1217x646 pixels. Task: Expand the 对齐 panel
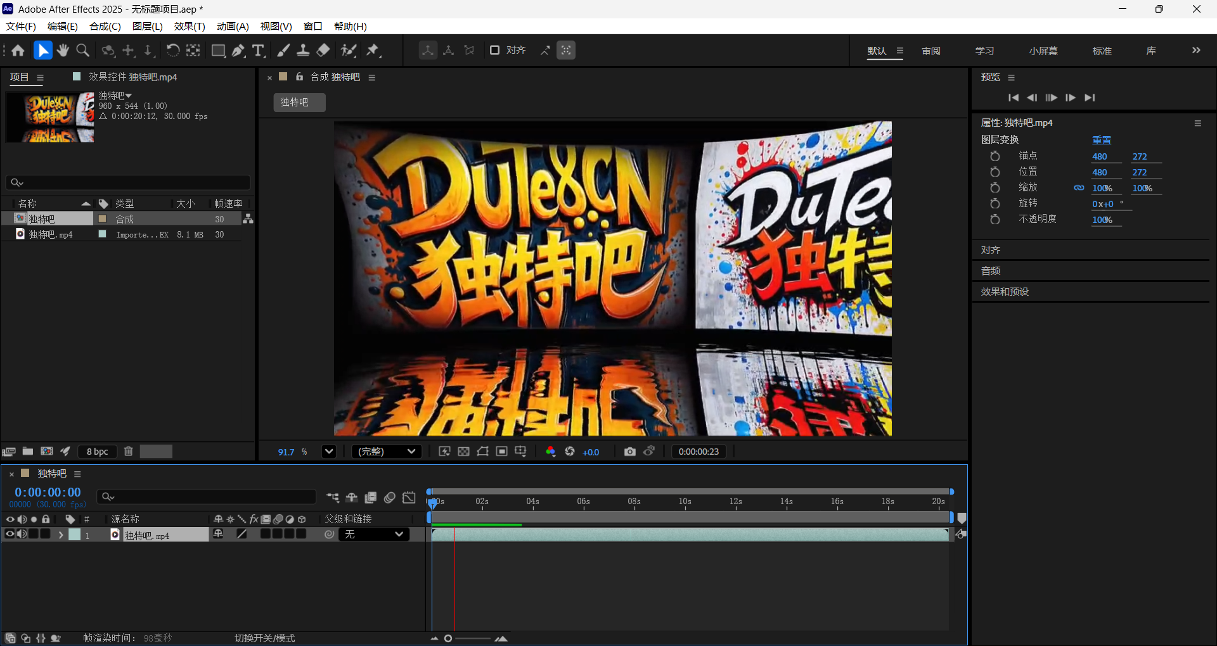[991, 250]
